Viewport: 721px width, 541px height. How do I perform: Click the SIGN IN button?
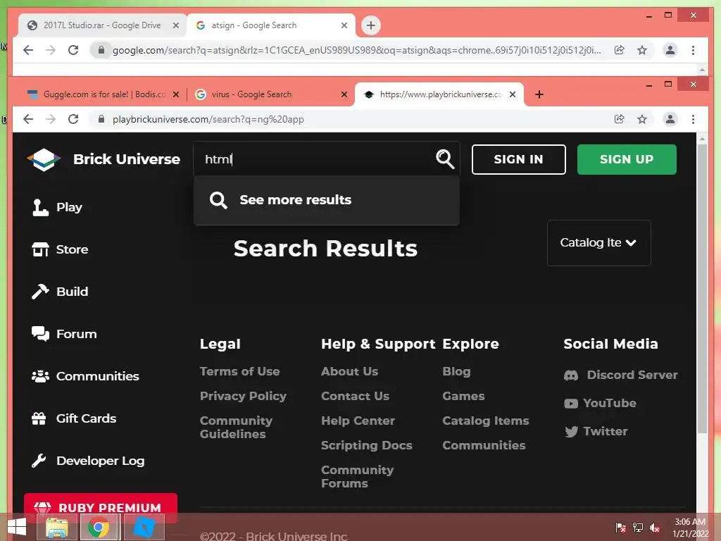pos(518,160)
